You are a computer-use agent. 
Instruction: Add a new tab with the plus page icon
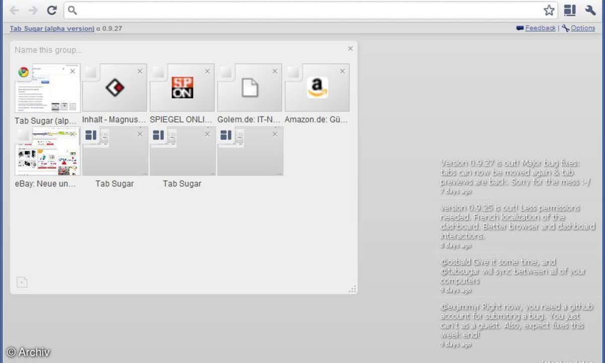pos(22,282)
